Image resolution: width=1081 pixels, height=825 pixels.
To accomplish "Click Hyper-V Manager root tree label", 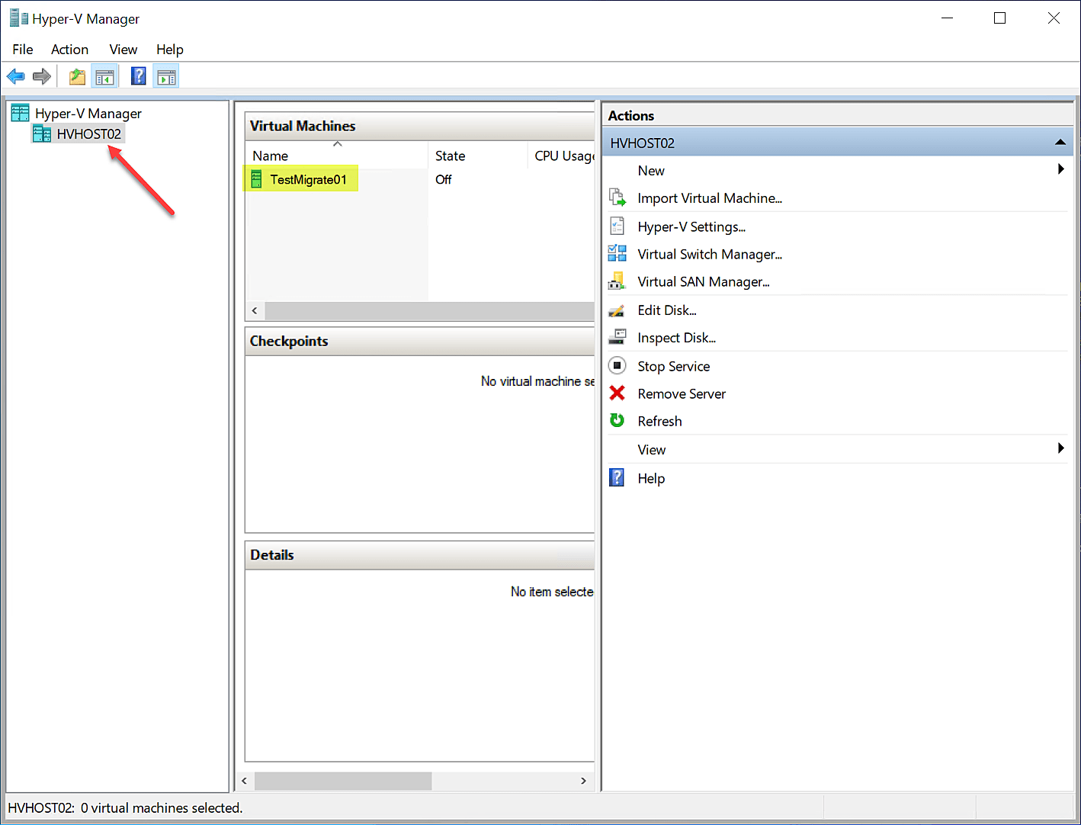I will [88, 114].
